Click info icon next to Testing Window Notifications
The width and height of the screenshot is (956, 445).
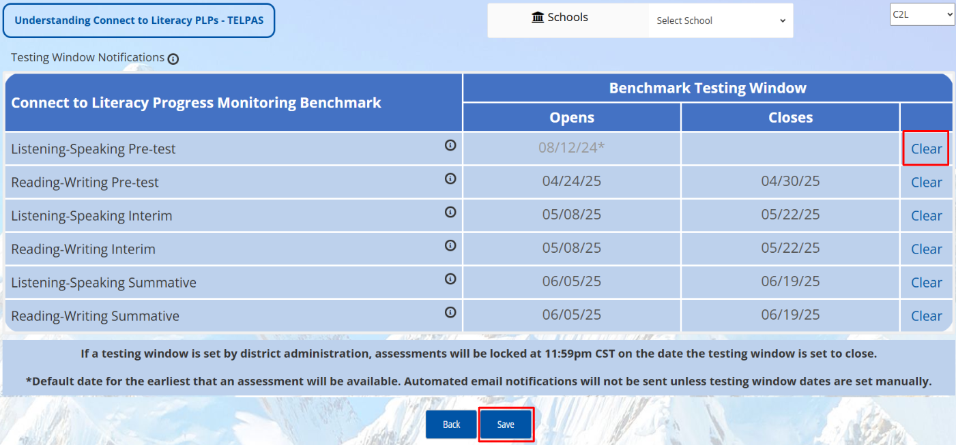click(173, 59)
